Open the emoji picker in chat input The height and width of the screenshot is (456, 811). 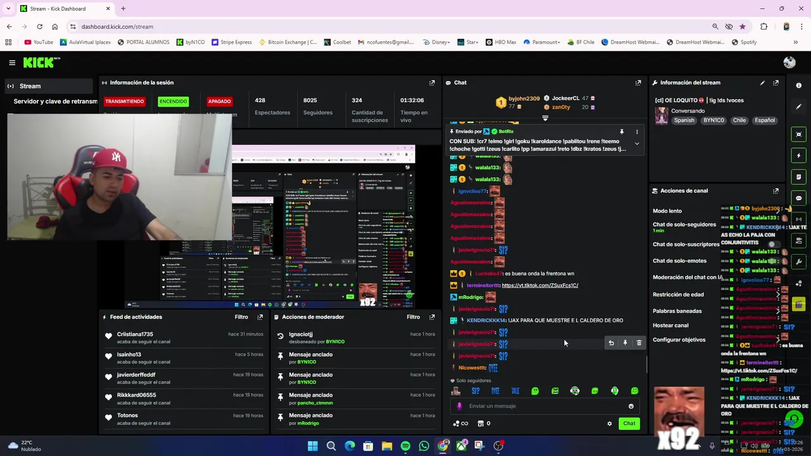(x=630, y=407)
